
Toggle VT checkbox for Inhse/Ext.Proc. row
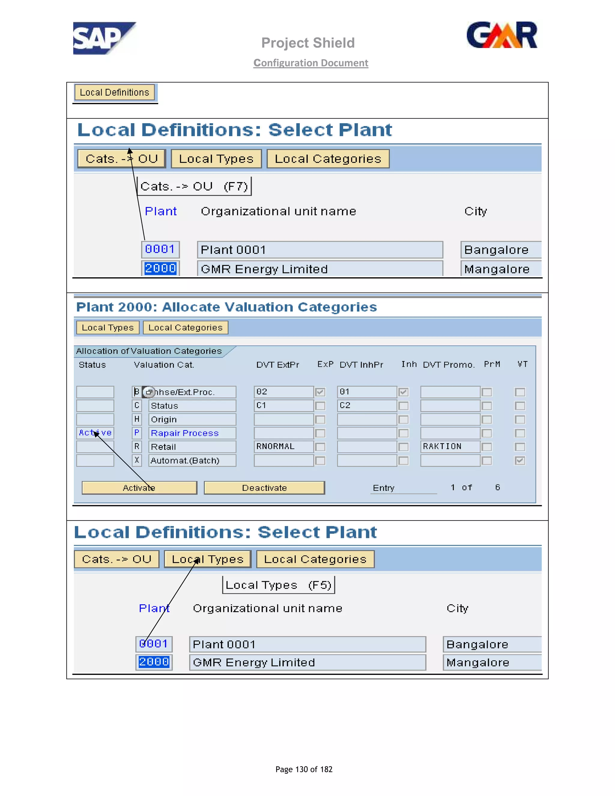point(520,392)
